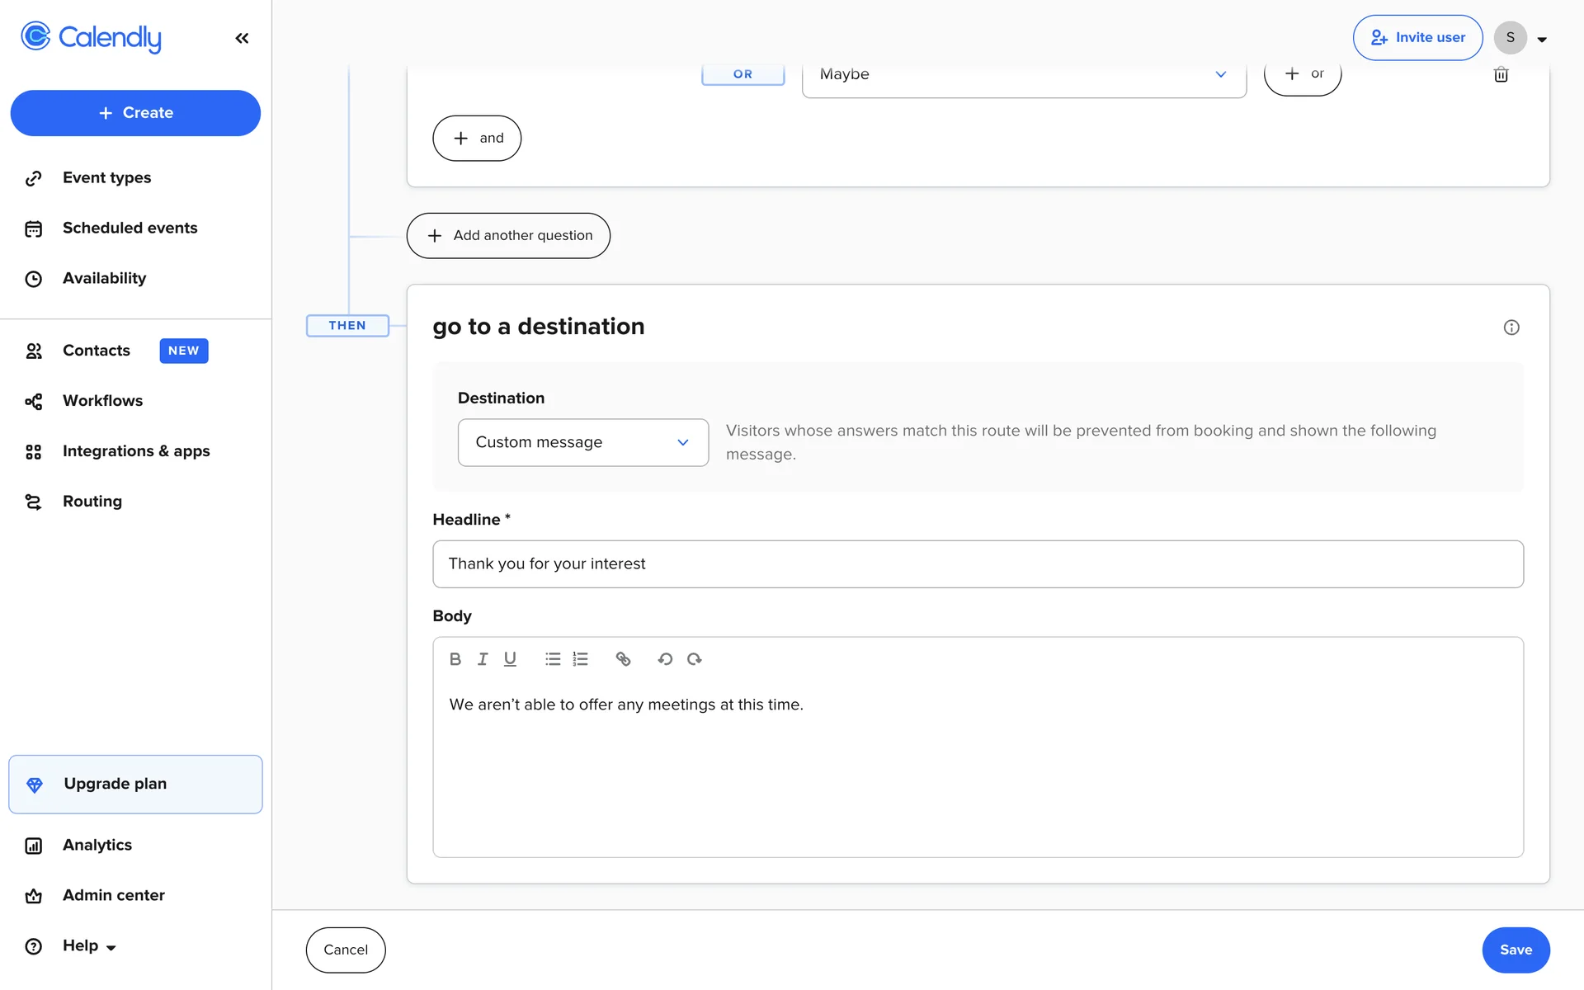This screenshot has height=990, width=1584.
Task: Expand the Help menu
Action: [x=89, y=945]
